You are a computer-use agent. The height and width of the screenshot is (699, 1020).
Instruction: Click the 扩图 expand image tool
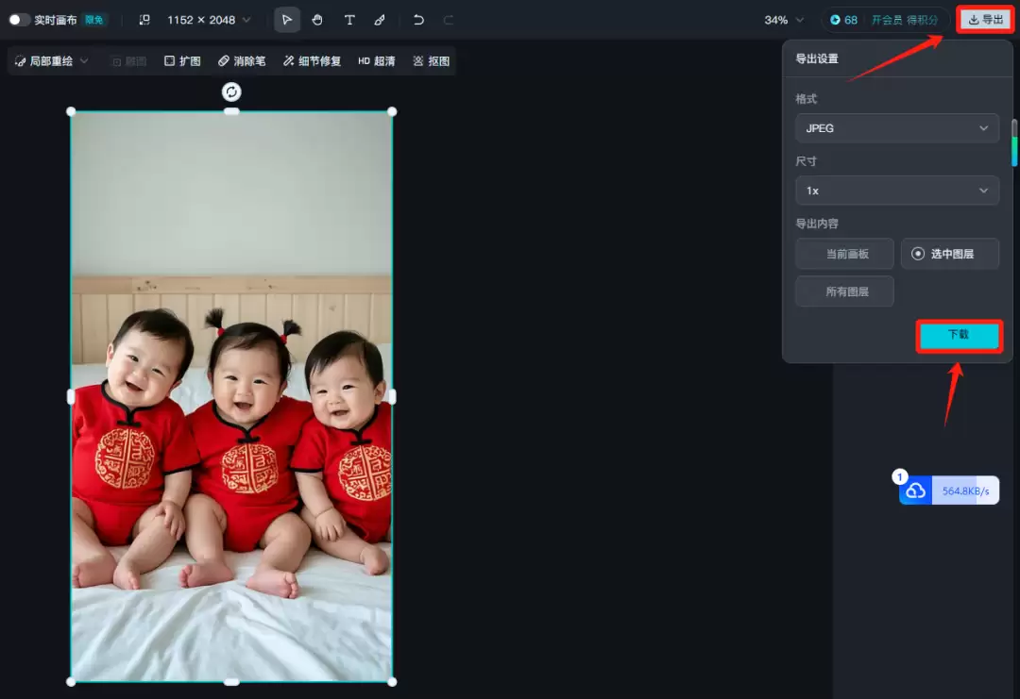click(x=182, y=61)
